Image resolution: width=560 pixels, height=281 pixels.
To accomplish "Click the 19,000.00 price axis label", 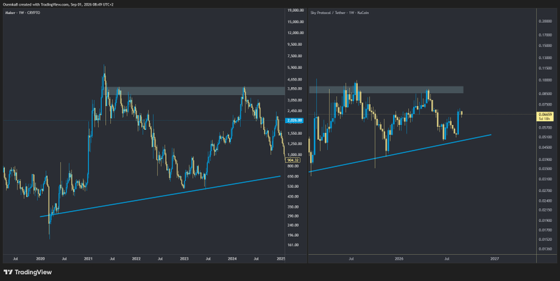I will (295, 11).
